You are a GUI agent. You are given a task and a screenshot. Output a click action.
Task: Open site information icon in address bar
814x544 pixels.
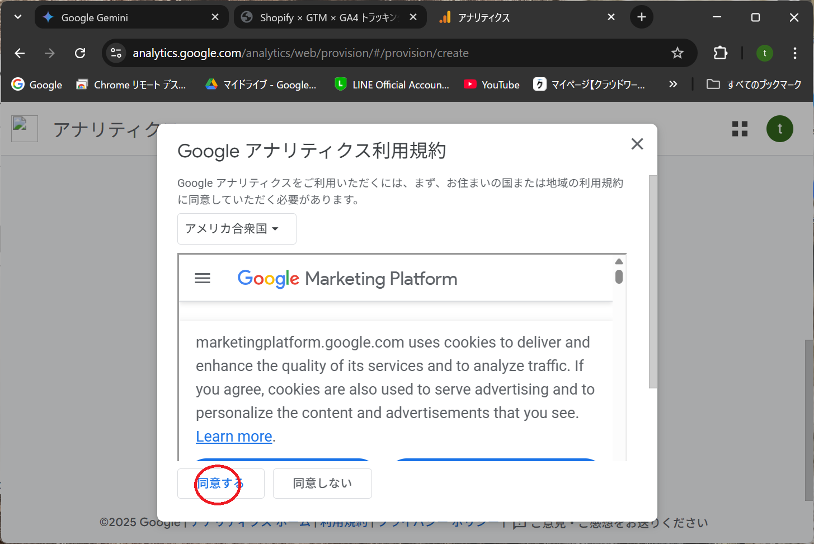tap(116, 53)
